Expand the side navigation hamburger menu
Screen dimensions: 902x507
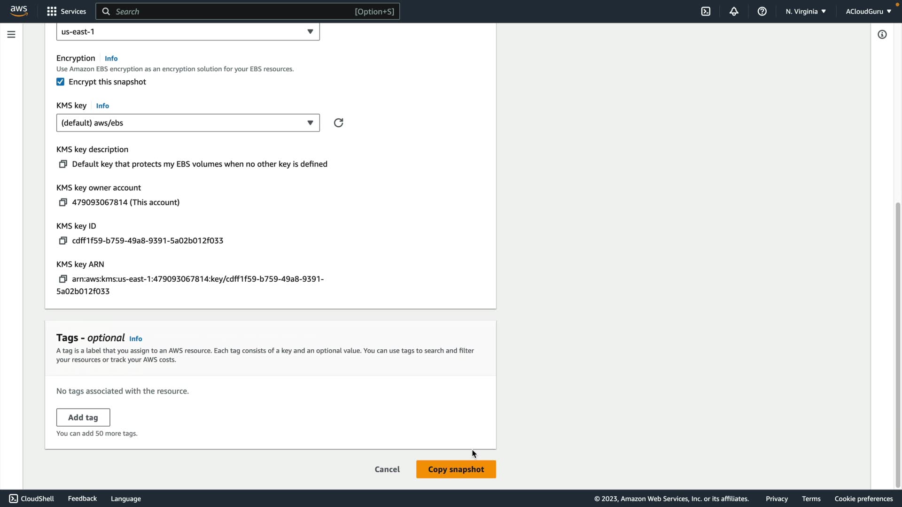11,34
